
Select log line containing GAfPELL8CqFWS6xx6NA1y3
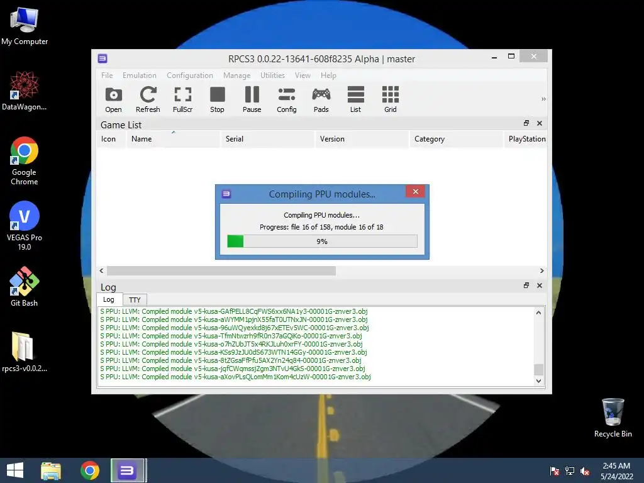tap(234, 311)
